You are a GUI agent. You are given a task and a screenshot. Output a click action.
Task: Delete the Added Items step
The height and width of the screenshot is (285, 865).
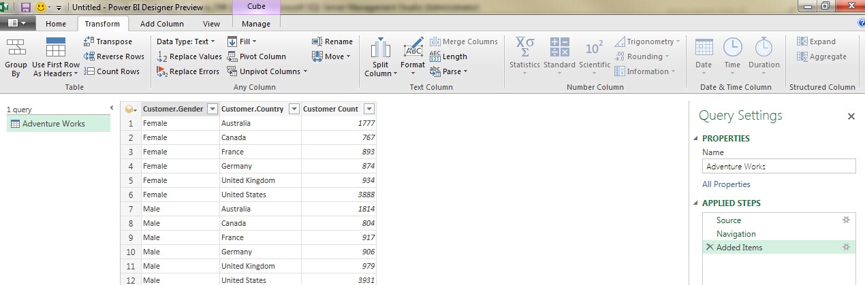pos(710,248)
